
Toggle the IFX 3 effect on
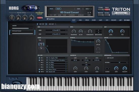[x=39, y=62]
